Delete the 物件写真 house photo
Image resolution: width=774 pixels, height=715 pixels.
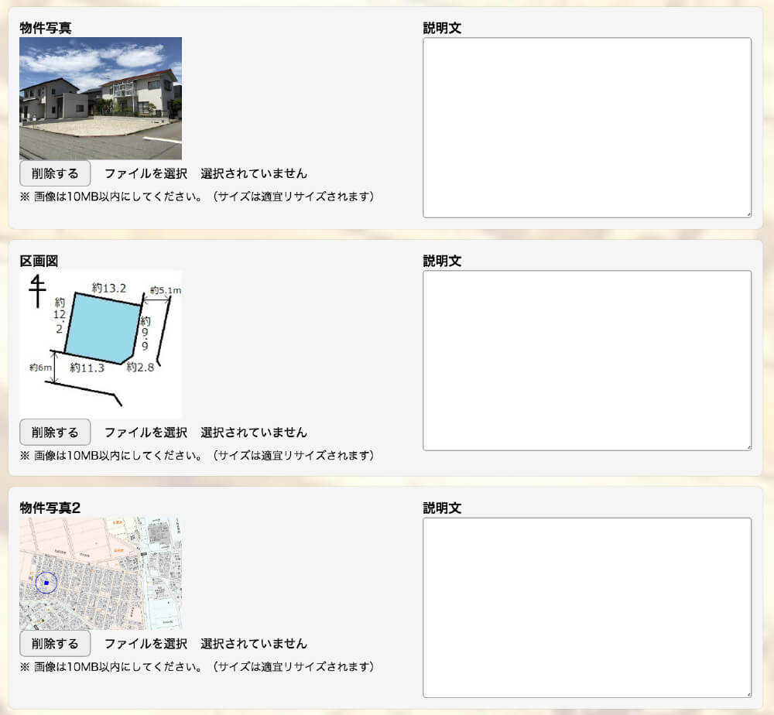coord(55,173)
